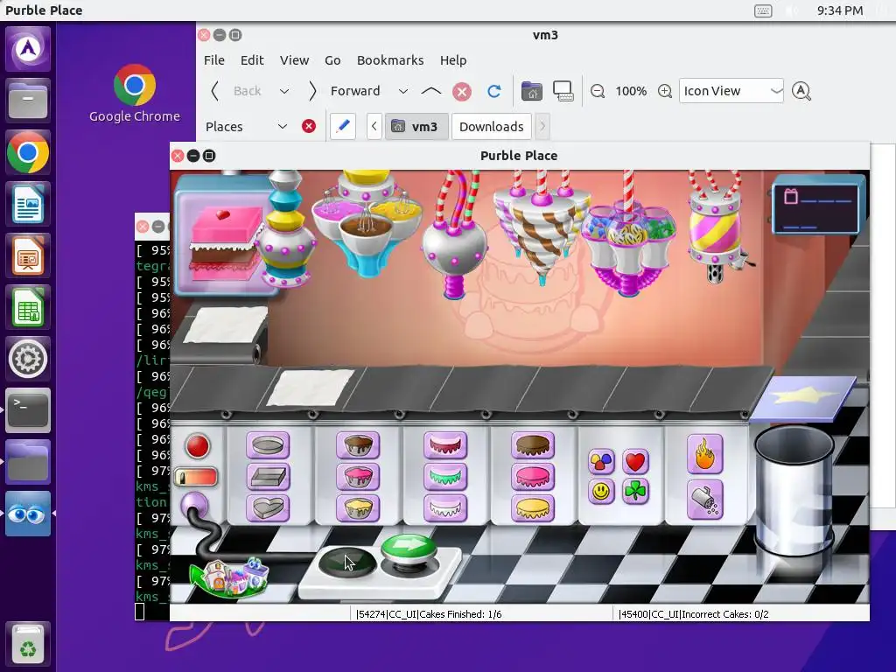Launch Terminal from the dock
Image resolution: width=896 pixels, height=672 pixels.
click(x=28, y=410)
